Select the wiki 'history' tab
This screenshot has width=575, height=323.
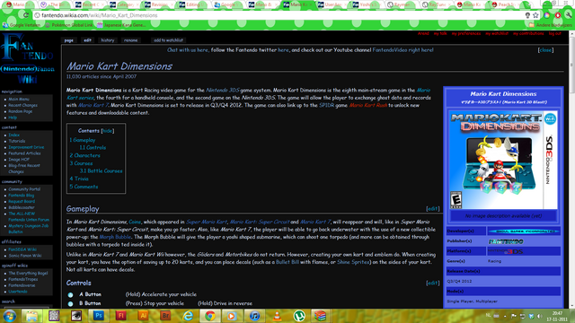[x=108, y=40]
